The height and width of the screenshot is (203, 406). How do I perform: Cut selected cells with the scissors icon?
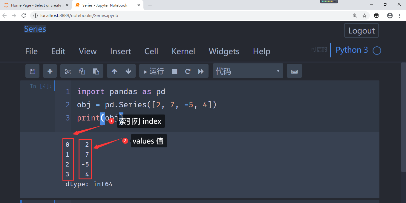(x=68, y=71)
